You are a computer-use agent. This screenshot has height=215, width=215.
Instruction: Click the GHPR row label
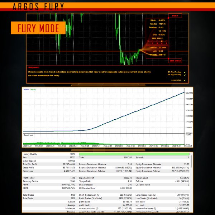coord(25,188)
